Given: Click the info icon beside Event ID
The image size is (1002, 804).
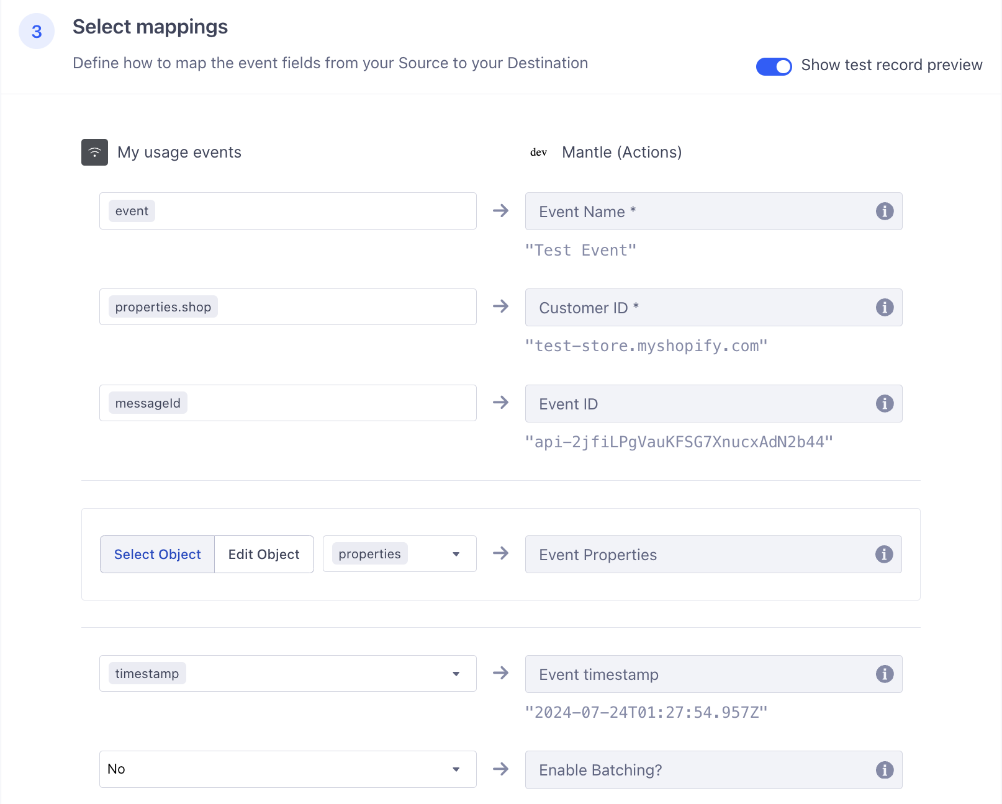Looking at the screenshot, I should click(x=884, y=403).
